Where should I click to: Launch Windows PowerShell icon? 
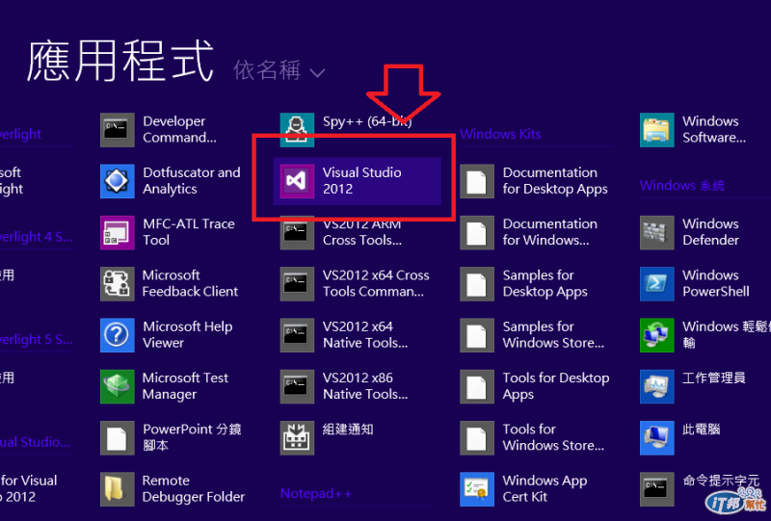(x=657, y=283)
